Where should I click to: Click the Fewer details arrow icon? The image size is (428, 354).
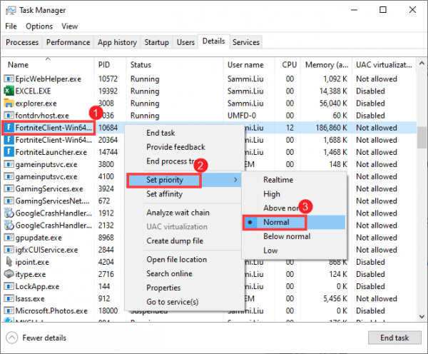coord(11,338)
